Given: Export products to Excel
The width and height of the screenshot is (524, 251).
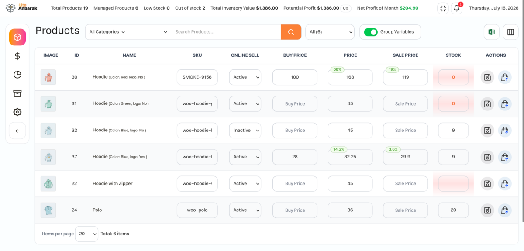Looking at the screenshot, I should (x=492, y=32).
